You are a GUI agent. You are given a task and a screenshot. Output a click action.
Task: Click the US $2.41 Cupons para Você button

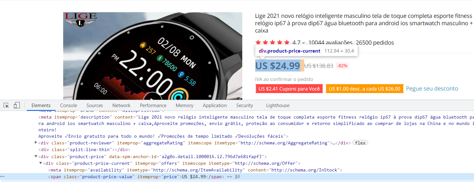[x=289, y=89]
